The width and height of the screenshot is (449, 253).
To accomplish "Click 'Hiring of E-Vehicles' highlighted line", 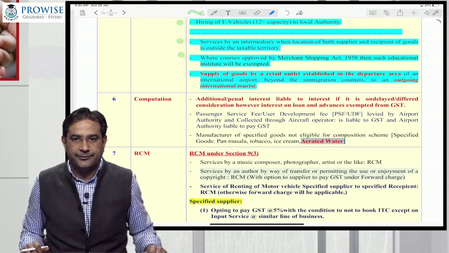I will 266,22.
